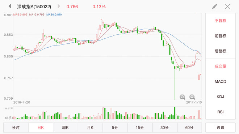Show the 成交量 volume indicator

click(221, 66)
